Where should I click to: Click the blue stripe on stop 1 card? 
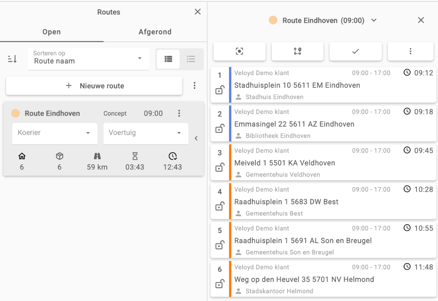coord(230,85)
